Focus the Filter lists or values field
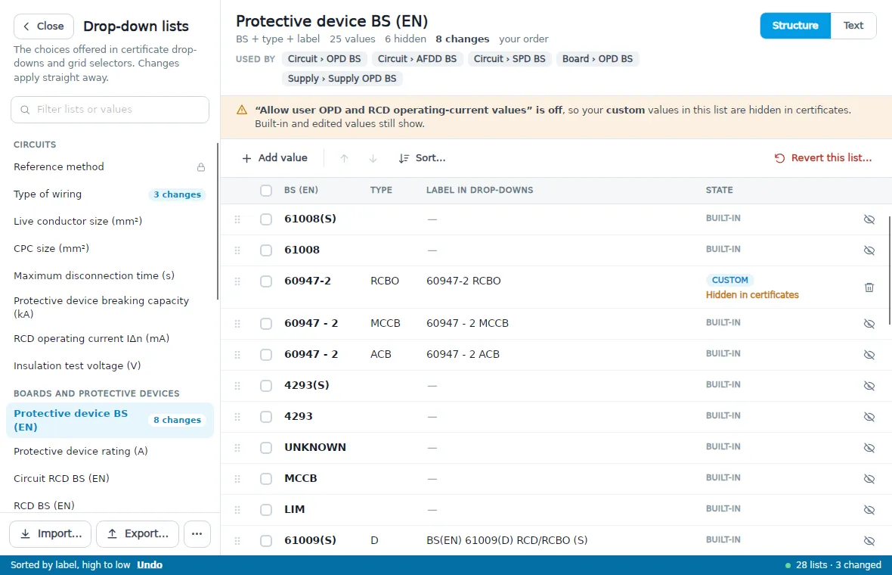 (110, 109)
